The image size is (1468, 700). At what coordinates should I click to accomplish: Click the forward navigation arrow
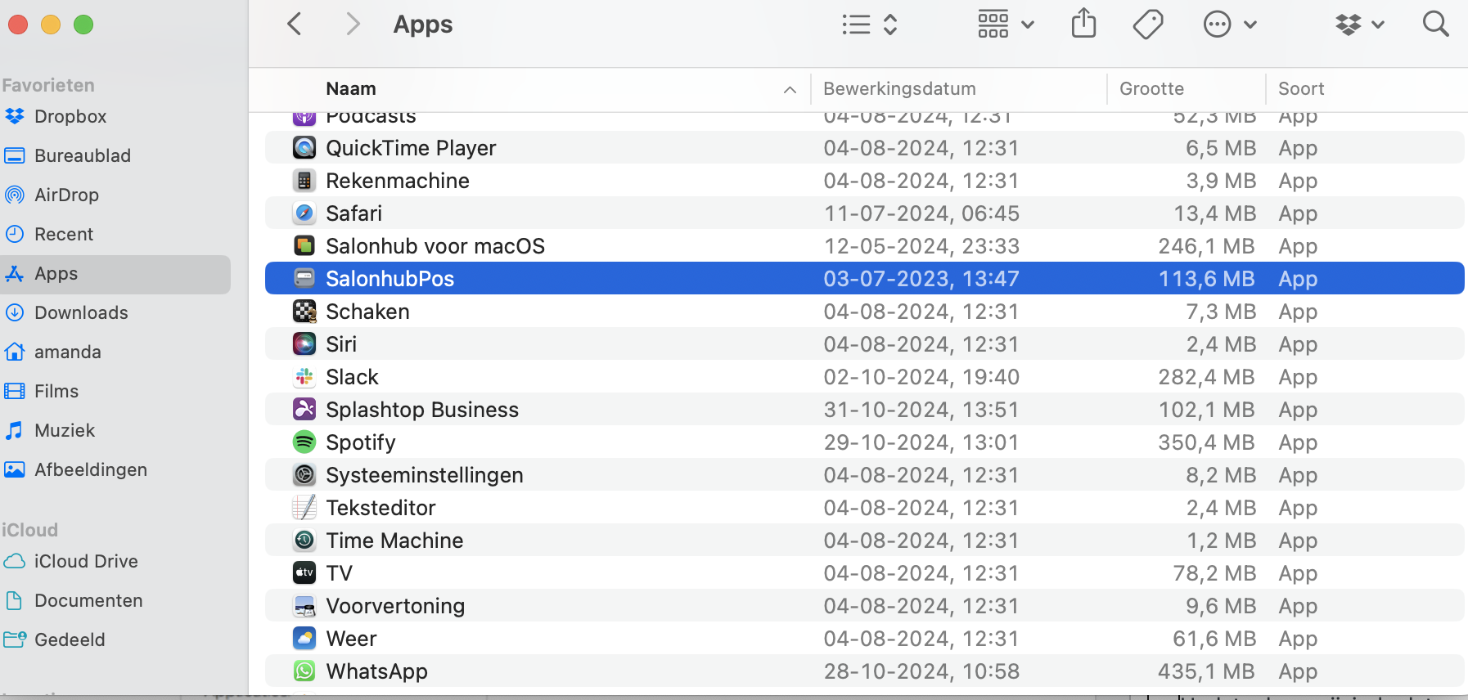pos(352,25)
